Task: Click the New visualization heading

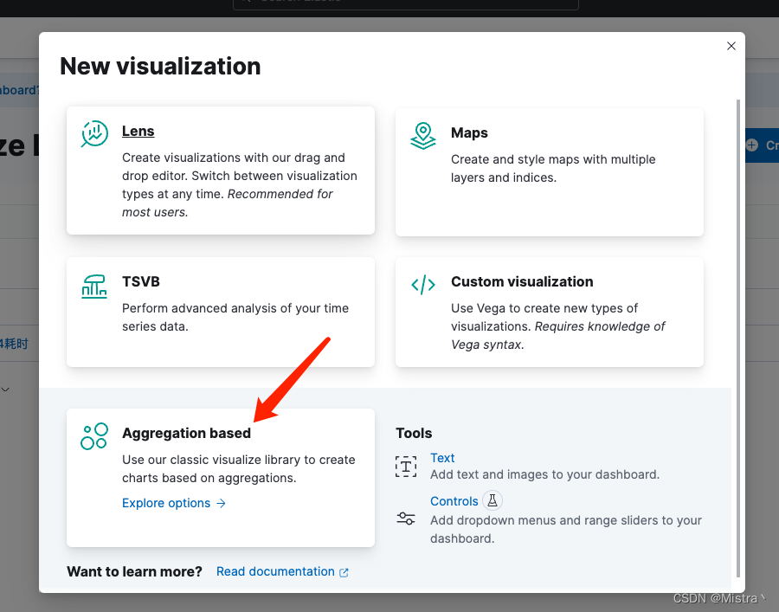Action: [160, 66]
